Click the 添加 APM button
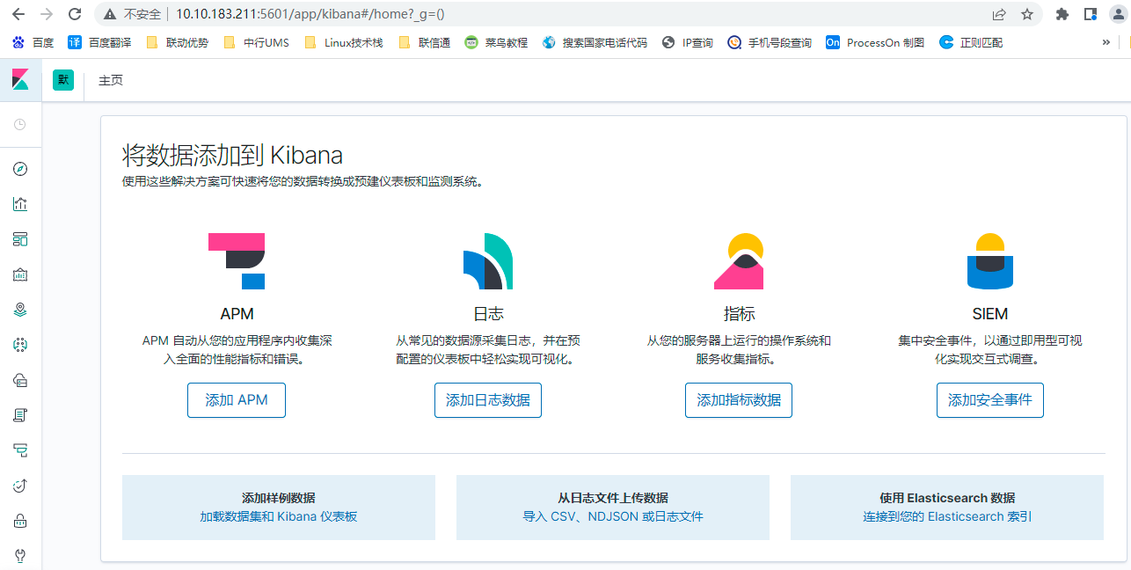This screenshot has width=1131, height=570. [x=237, y=400]
